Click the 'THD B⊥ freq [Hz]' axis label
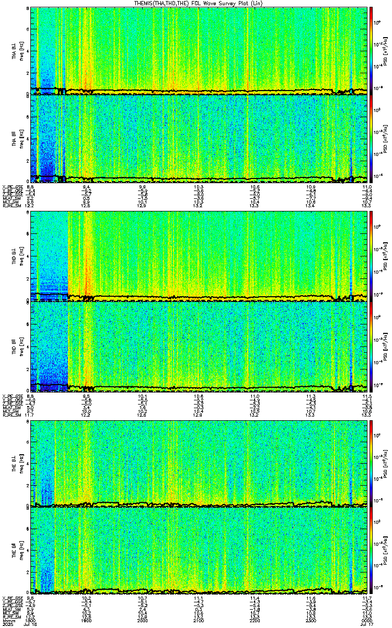 (x=17, y=256)
